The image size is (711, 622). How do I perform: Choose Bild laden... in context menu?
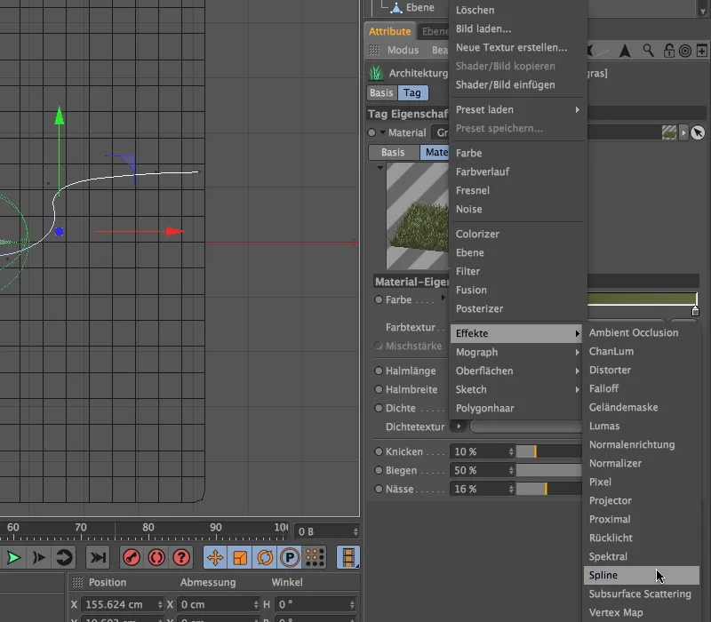517,28
